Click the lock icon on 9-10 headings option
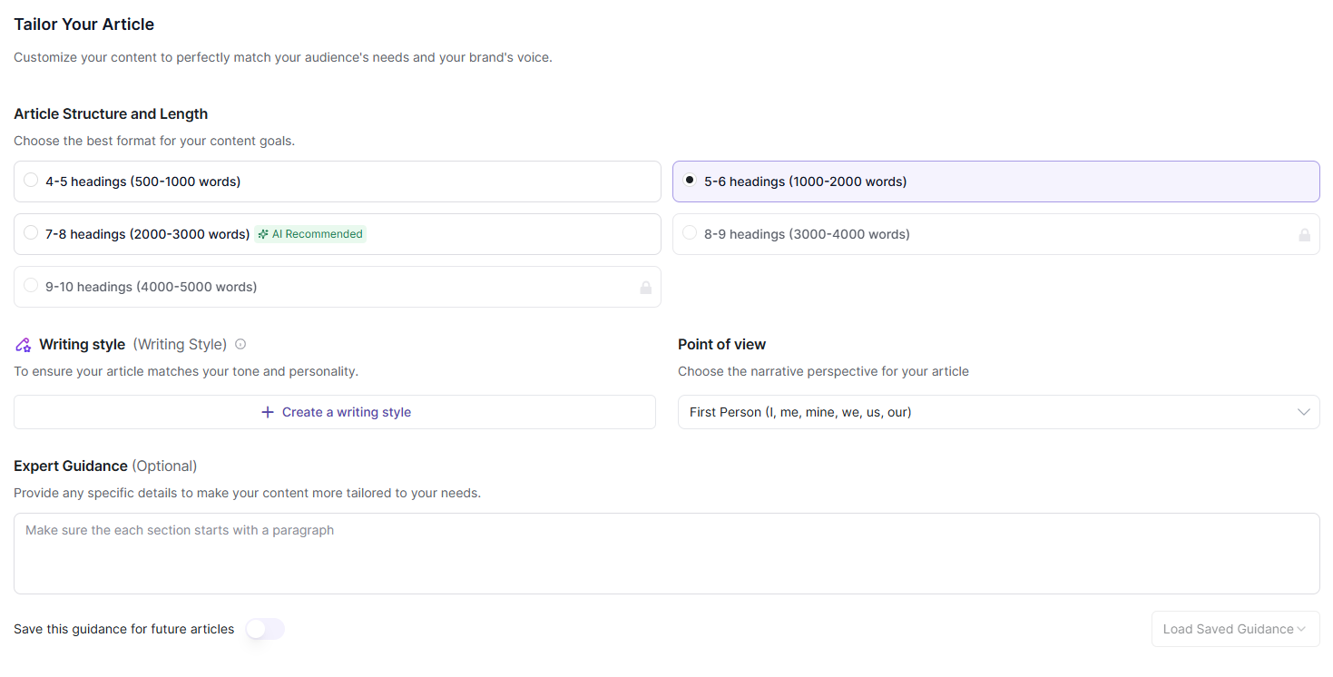1333x677 pixels. coord(645,288)
